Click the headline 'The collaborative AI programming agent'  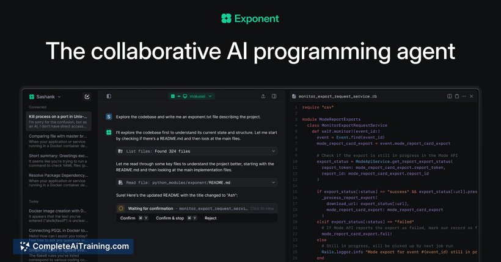(250, 51)
